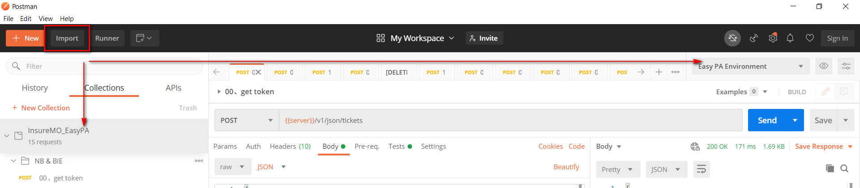Viewport: 860px width, 188px height.
Task: Open Cookies link
Action: [550, 146]
